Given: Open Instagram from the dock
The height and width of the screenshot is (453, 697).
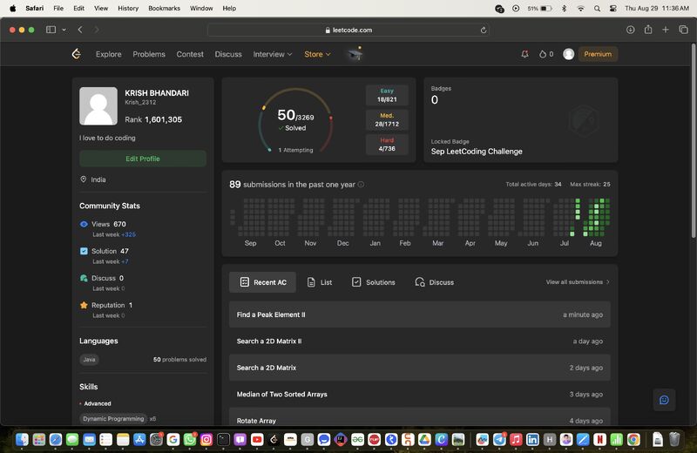Looking at the screenshot, I should (x=206, y=440).
